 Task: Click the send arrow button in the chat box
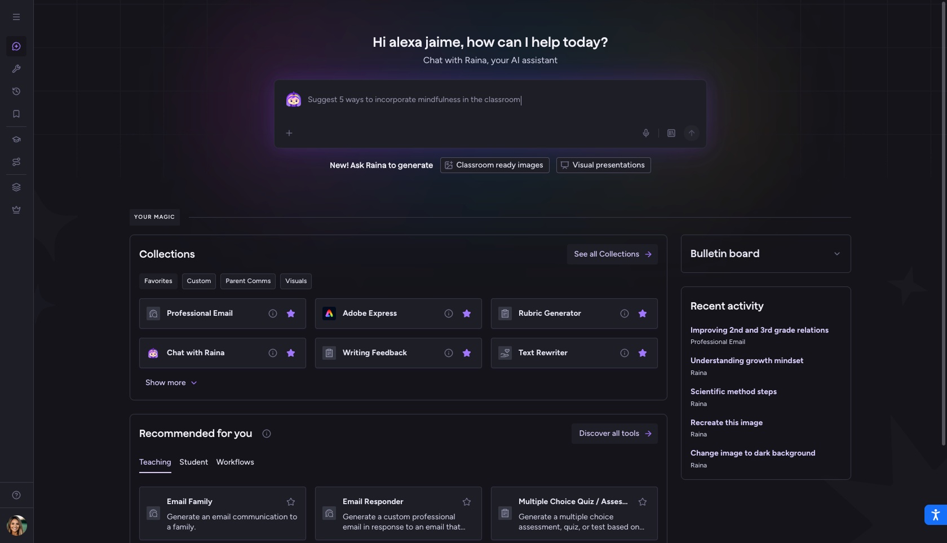tap(692, 133)
